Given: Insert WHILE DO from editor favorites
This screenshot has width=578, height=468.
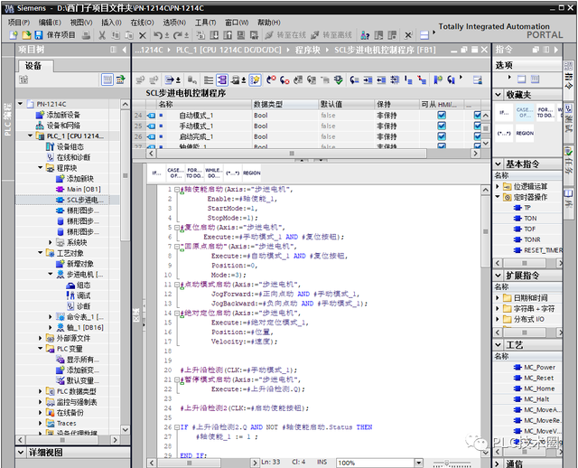Looking at the screenshot, I should point(213,173).
